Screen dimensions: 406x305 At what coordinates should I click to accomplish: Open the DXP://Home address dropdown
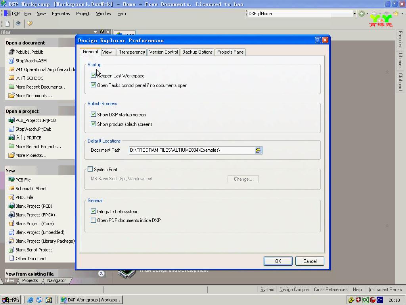(354, 14)
